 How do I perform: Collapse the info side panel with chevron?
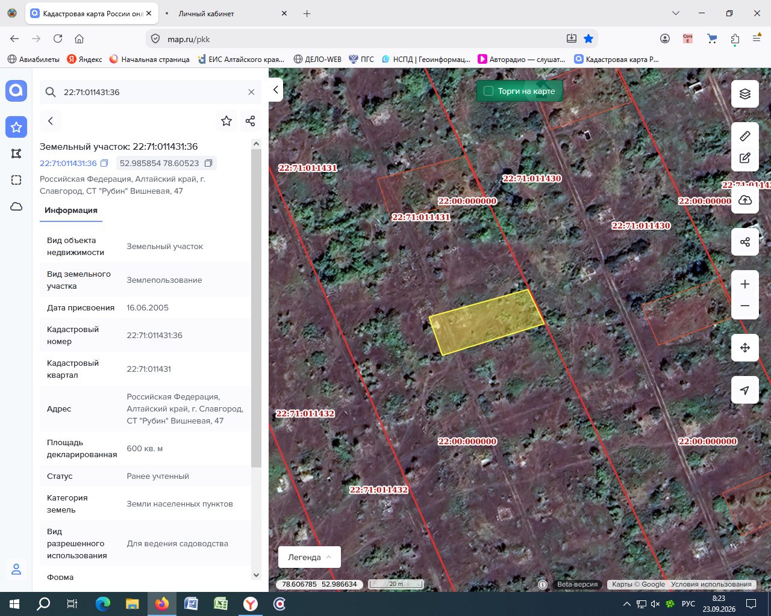(x=276, y=90)
